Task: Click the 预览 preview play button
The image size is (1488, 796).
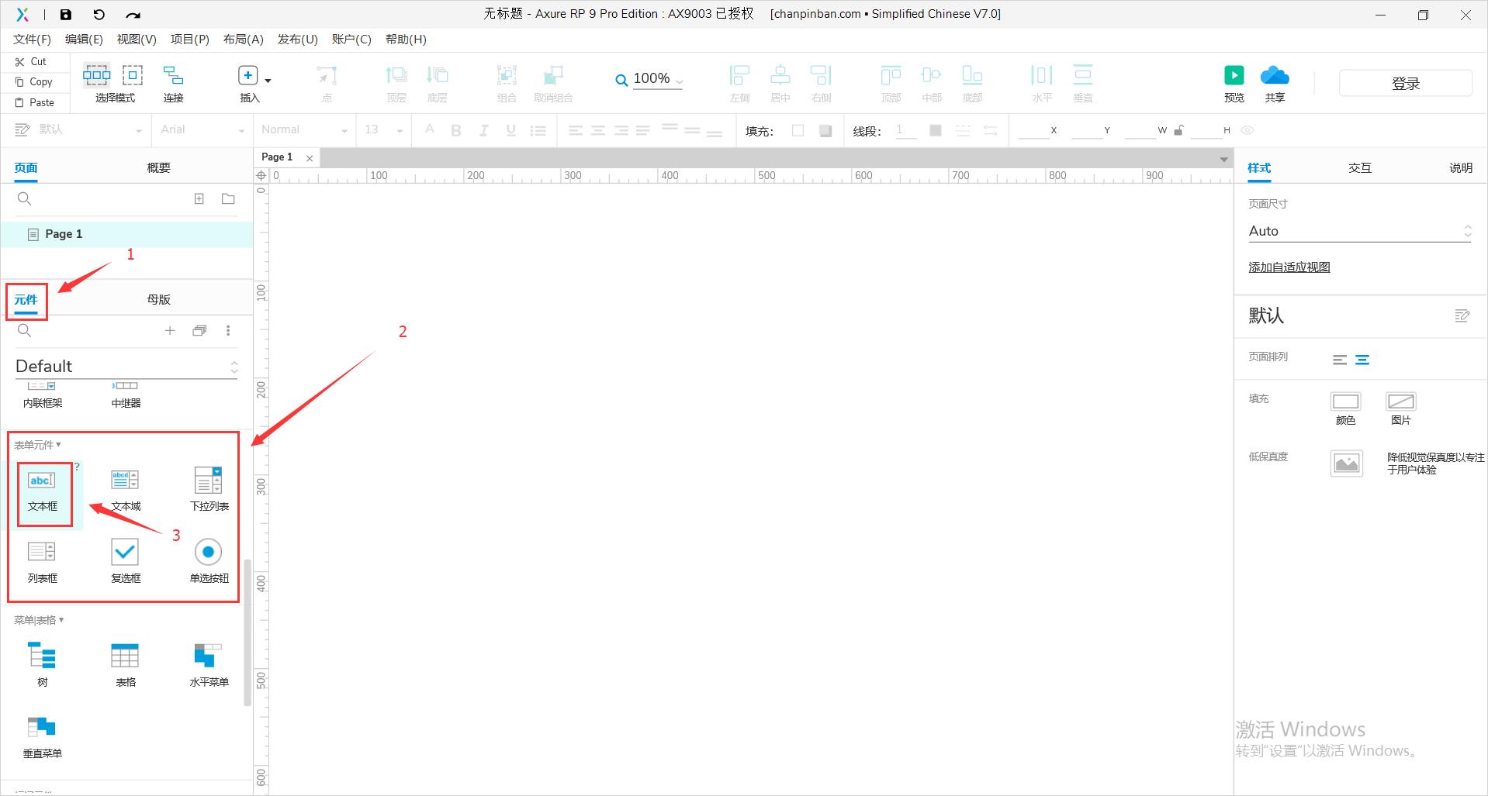Action: pyautogui.click(x=1234, y=75)
